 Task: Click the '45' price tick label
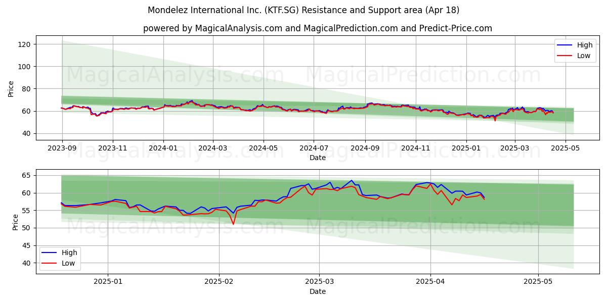point(26,246)
